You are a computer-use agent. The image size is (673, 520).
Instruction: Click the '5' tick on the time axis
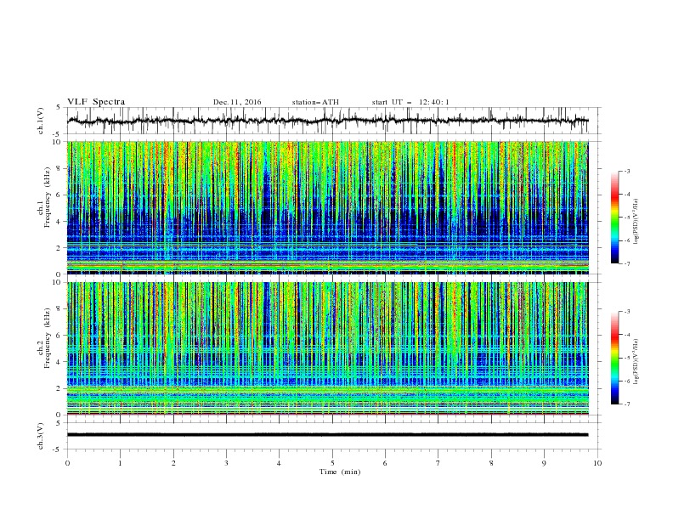tap(332, 463)
